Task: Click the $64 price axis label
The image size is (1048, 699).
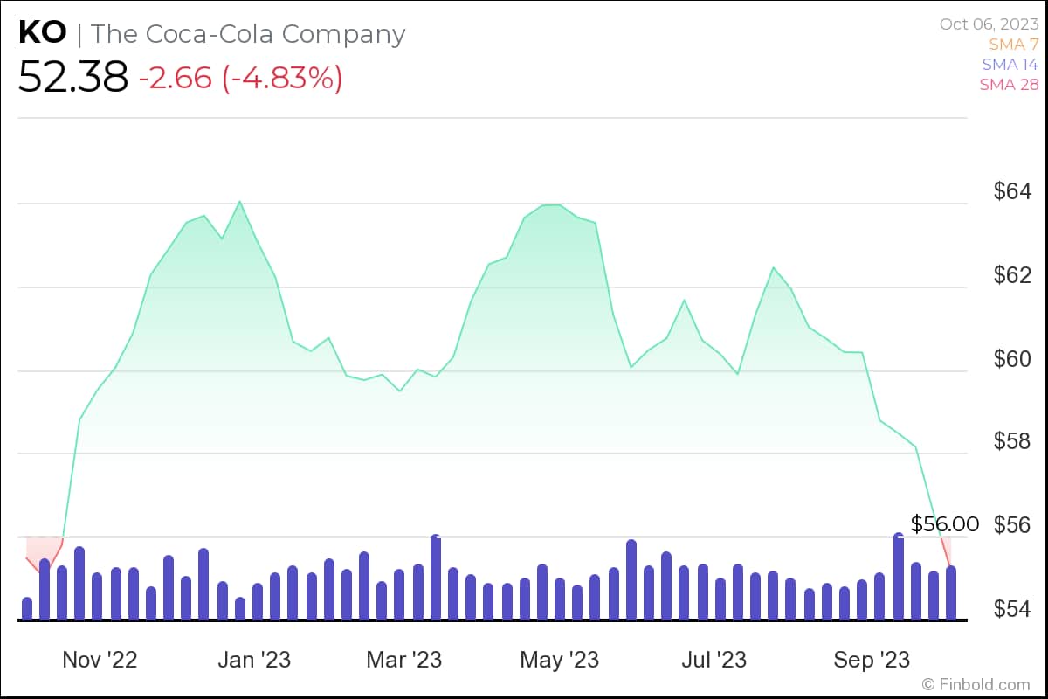Action: coord(1013,191)
